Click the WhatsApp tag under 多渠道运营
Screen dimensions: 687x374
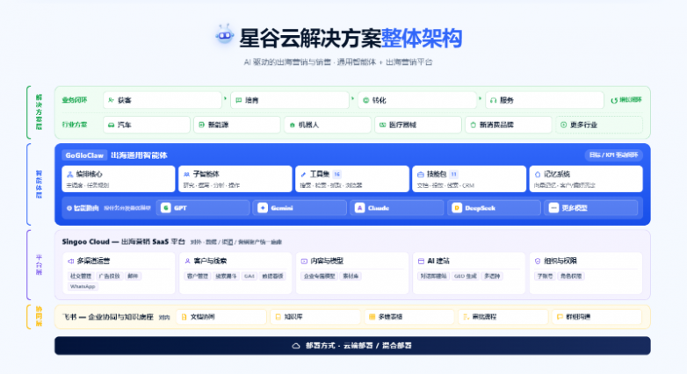click(83, 286)
